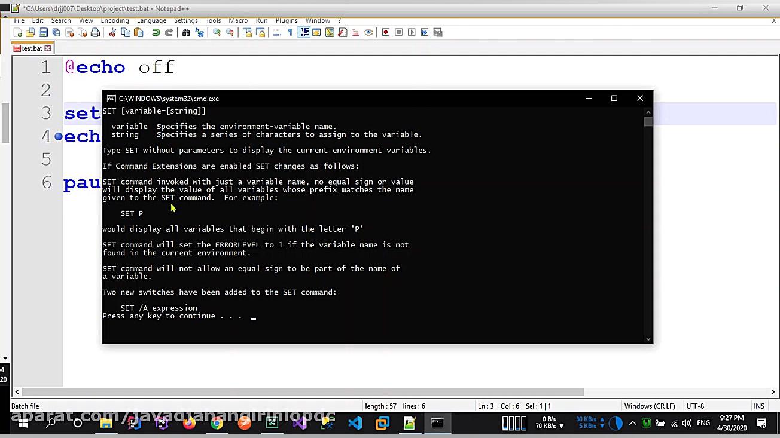Screen dimensions: 780x438
Task: Click the Open file folder icon in toolbar
Action: (31, 32)
